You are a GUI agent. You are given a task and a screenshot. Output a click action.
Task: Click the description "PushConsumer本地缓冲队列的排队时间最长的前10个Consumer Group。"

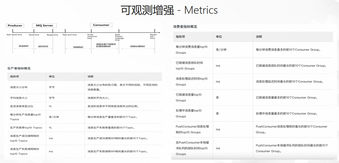(292, 148)
